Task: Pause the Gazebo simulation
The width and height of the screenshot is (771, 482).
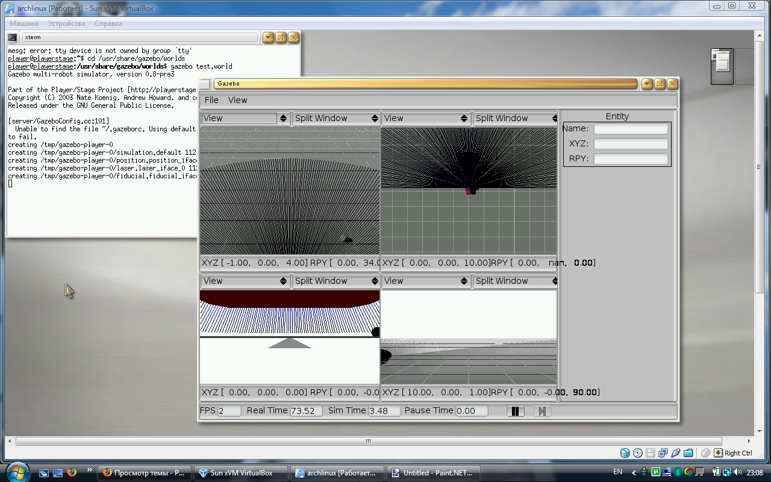Action: [515, 412]
